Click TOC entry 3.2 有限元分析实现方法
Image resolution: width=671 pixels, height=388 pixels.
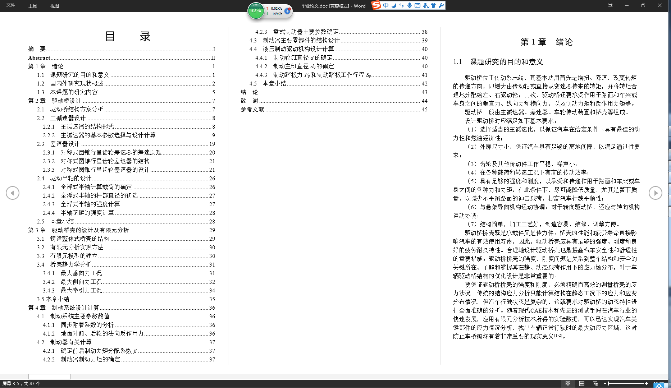(126, 248)
